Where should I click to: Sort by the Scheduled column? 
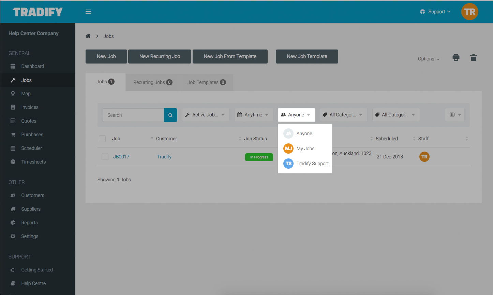click(387, 139)
